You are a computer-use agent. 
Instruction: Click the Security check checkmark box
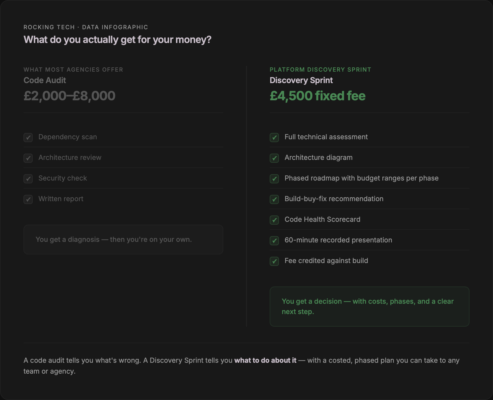click(28, 179)
